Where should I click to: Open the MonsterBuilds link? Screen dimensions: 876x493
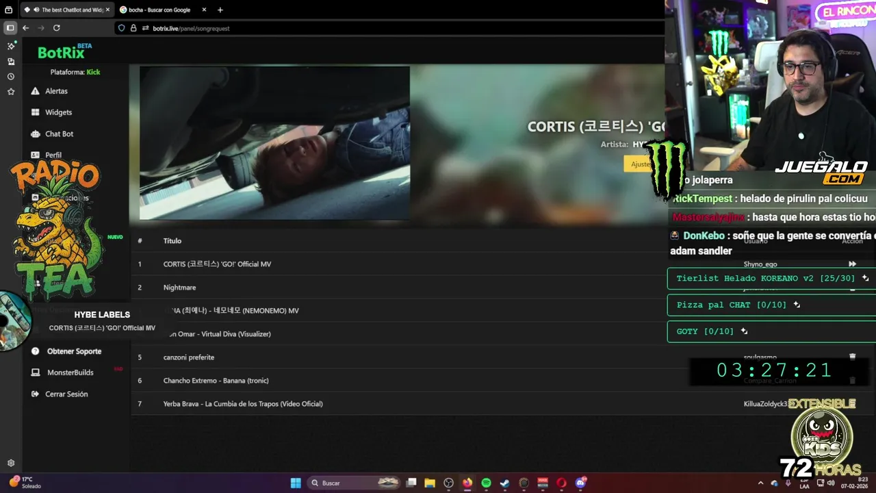[x=70, y=372]
